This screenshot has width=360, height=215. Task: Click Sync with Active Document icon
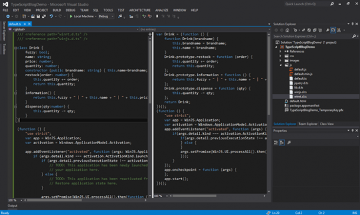click(x=303, y=30)
